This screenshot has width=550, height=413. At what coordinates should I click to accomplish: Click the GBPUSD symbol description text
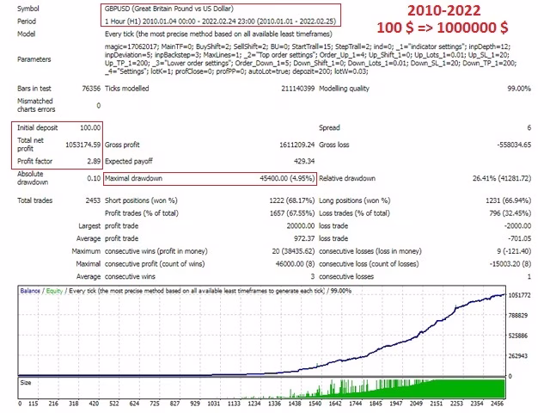click(x=169, y=9)
